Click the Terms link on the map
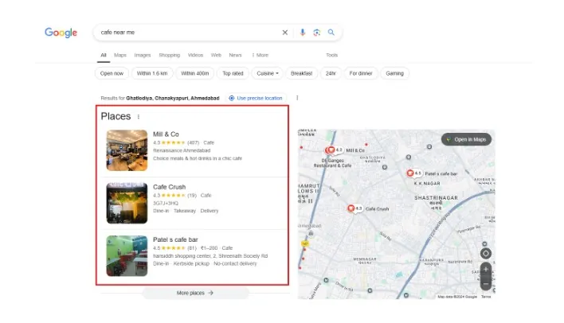Viewport: 564px width, 323px height. [x=486, y=297]
